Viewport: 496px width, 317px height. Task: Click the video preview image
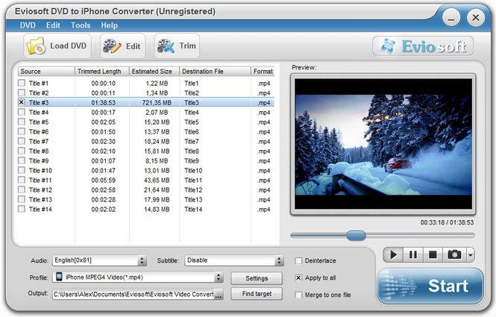click(383, 144)
